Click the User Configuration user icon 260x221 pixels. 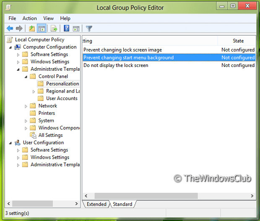click(18, 143)
